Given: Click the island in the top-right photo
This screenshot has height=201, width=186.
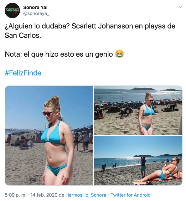Looking at the screenshot, I should [x=143, y=89].
